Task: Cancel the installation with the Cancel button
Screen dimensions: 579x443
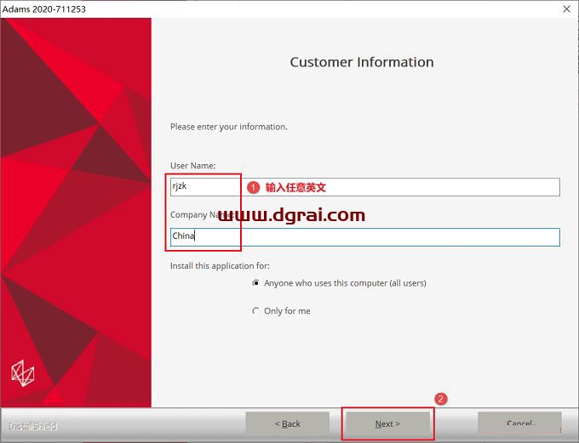Action: coord(519,423)
